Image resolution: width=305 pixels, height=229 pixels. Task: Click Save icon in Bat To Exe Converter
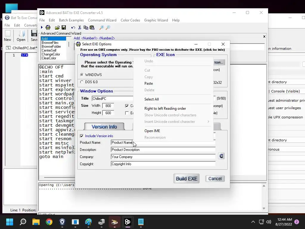tap(34, 36)
